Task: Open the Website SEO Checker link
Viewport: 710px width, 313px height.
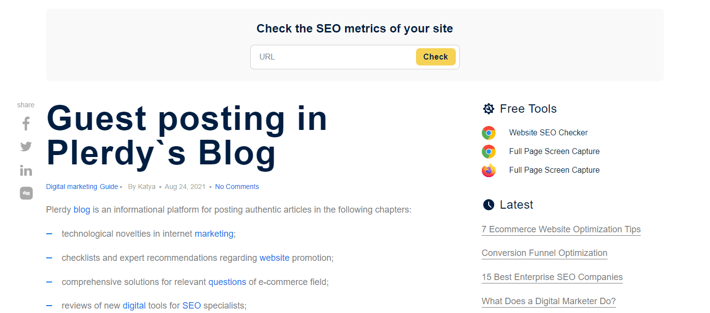Action: click(x=548, y=132)
